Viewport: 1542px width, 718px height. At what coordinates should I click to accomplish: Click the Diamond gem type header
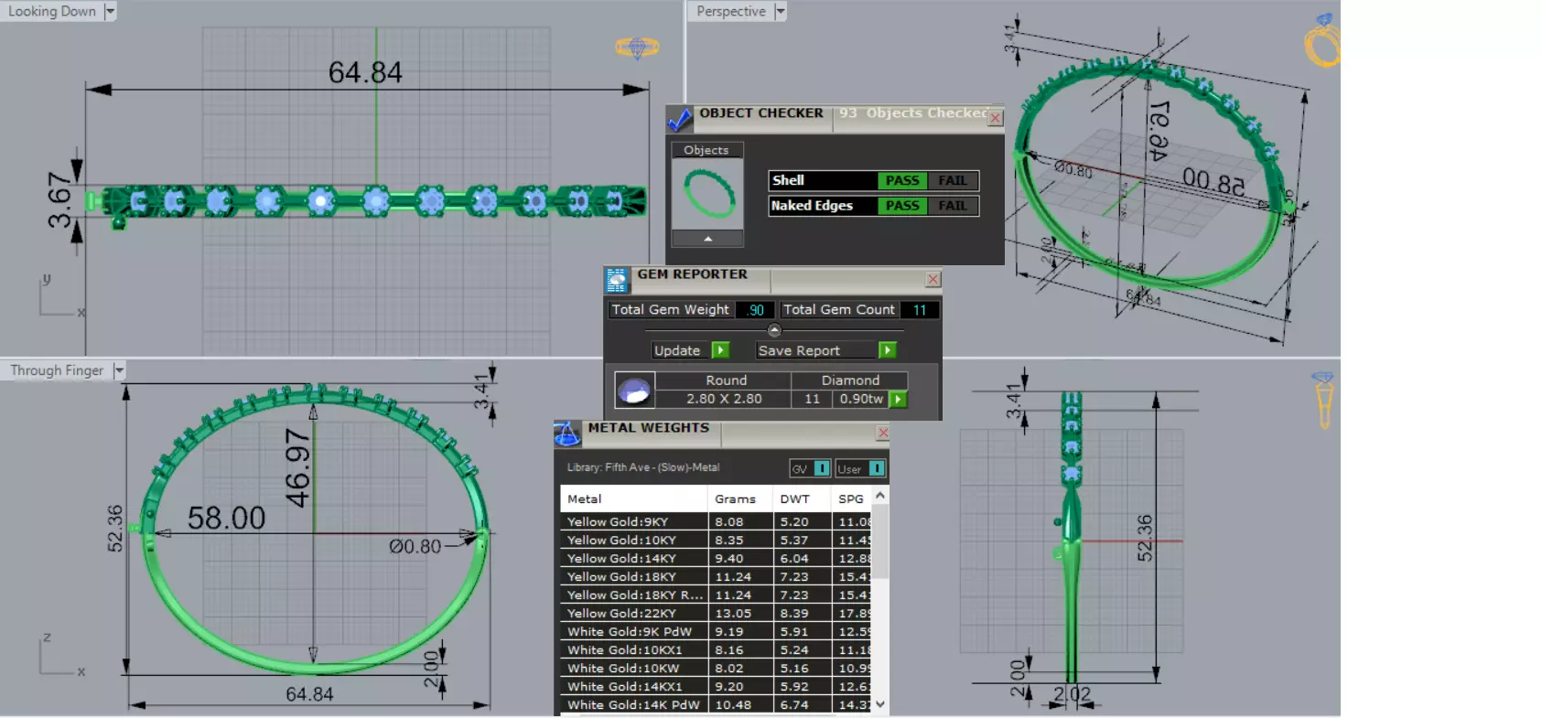[850, 380]
